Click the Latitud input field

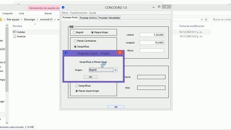[152, 35]
